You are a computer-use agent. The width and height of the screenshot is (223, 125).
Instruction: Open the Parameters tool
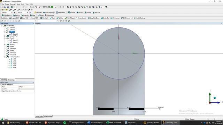point(61,12)
